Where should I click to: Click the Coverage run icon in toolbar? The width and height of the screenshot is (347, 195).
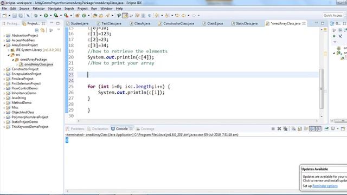(56, 16)
